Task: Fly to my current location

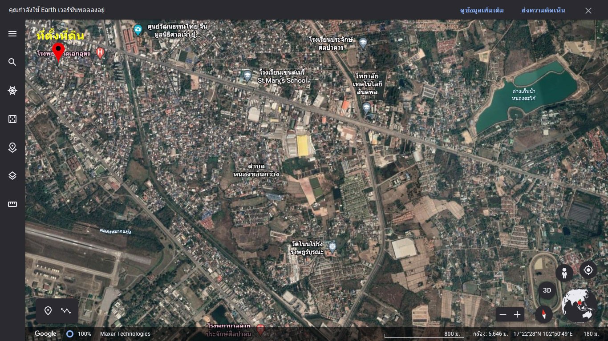Action: coord(588,270)
